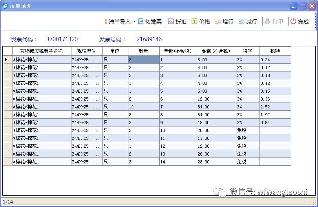Close the 清单填开 window

coord(312,6)
